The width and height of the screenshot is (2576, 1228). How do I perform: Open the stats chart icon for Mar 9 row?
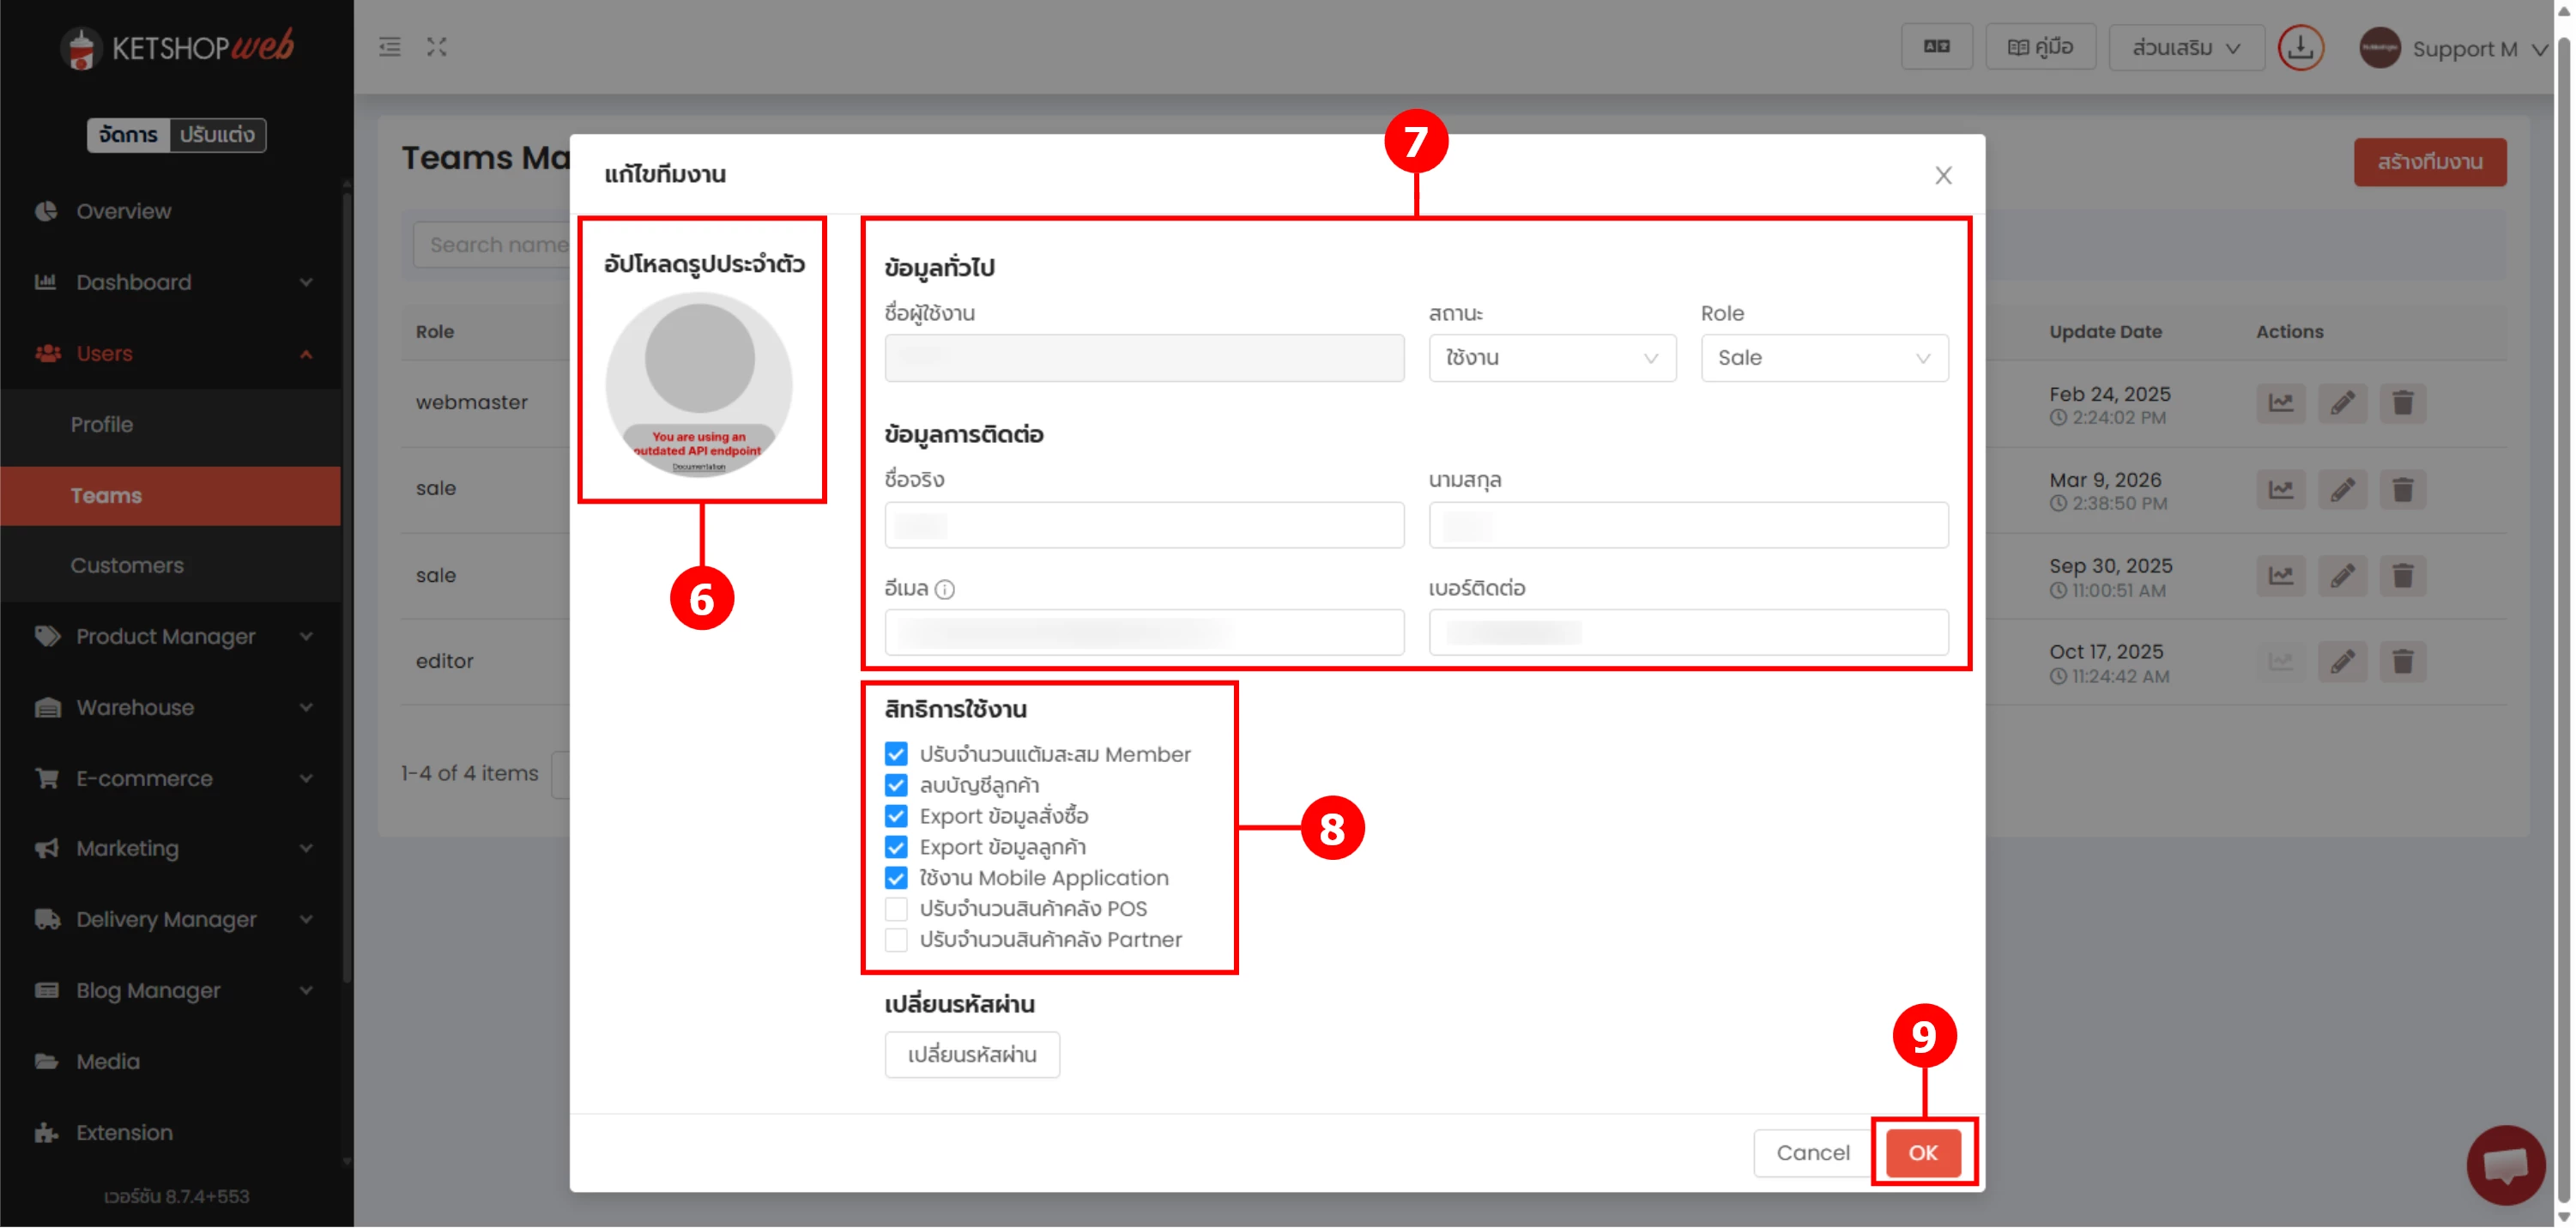tap(2280, 490)
